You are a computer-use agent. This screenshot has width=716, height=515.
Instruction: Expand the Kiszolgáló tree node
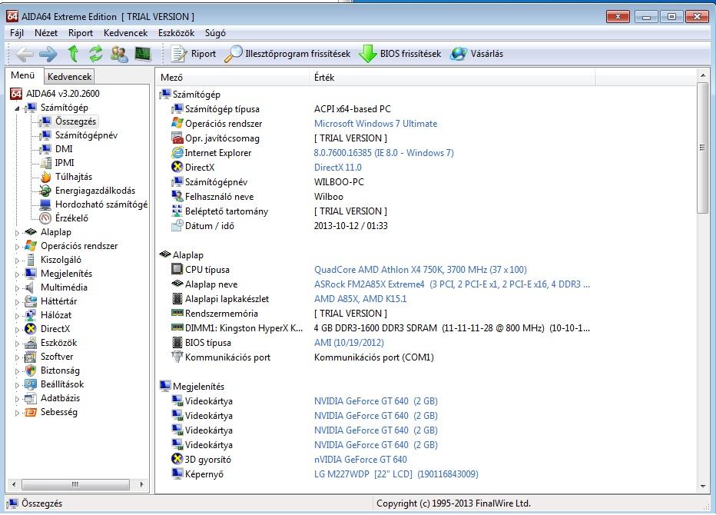[17, 261]
